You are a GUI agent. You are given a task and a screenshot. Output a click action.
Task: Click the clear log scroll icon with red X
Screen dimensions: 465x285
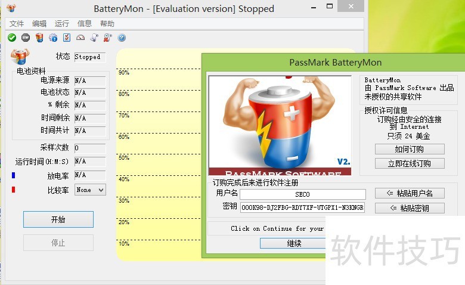click(x=108, y=38)
